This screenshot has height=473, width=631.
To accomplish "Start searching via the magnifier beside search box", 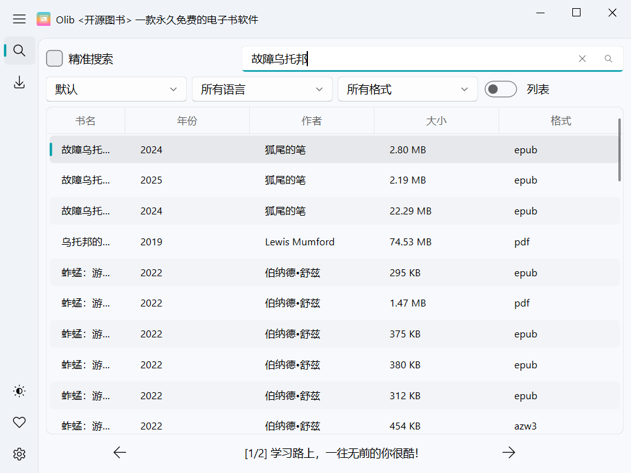I will (608, 58).
